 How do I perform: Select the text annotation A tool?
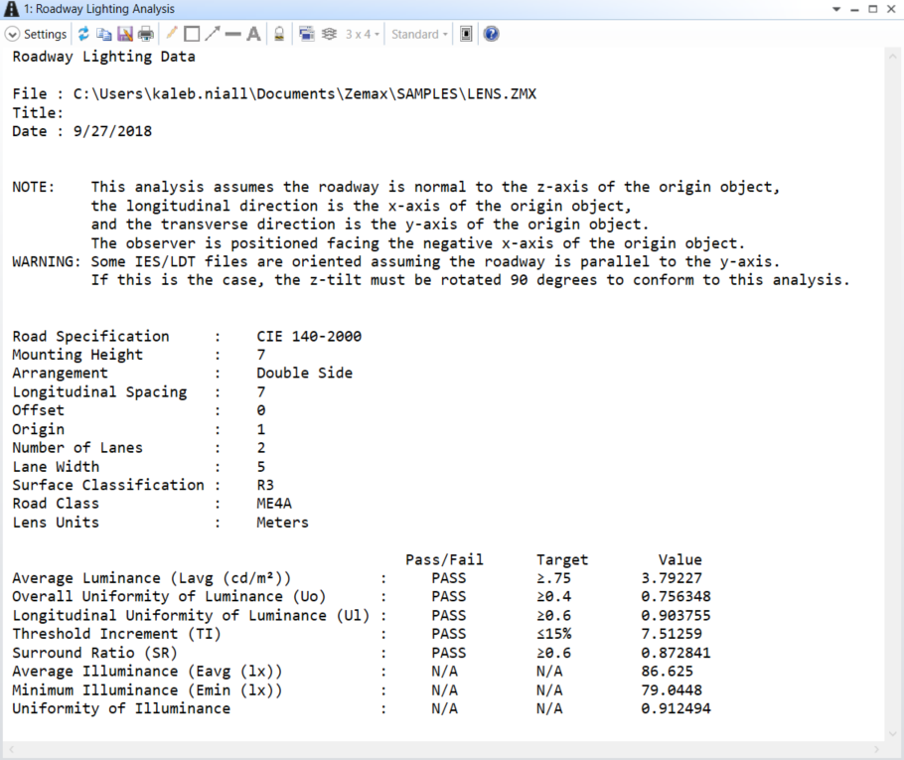(x=253, y=34)
